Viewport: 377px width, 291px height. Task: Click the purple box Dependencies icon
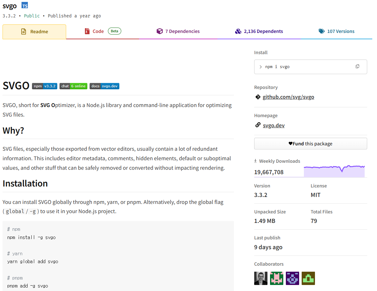[160, 31]
